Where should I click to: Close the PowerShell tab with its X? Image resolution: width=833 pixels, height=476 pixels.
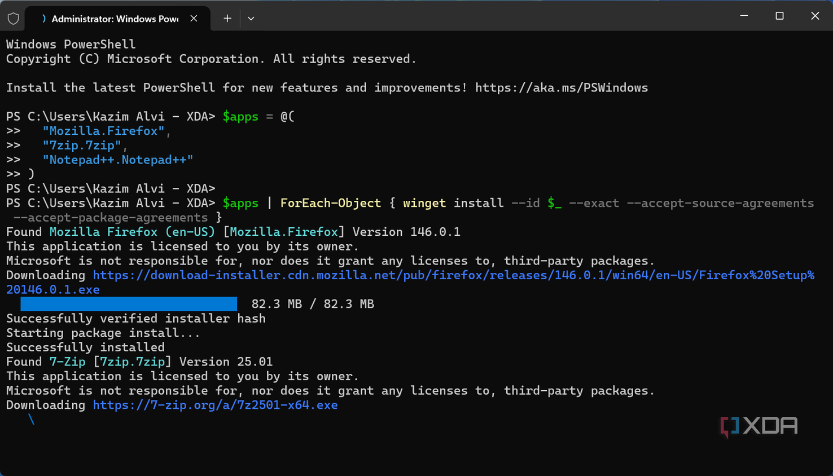point(194,19)
